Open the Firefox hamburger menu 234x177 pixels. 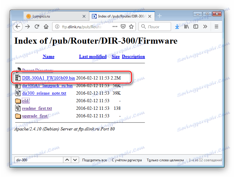click(216, 27)
